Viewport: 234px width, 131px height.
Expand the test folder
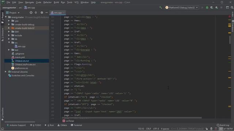[x=9, y=50]
